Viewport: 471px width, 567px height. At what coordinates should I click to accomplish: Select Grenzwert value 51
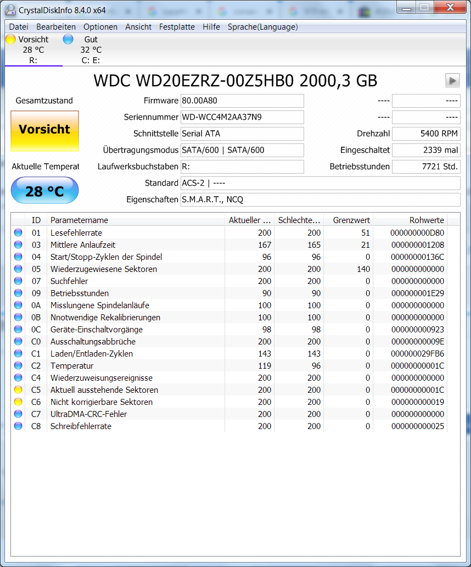tap(366, 232)
